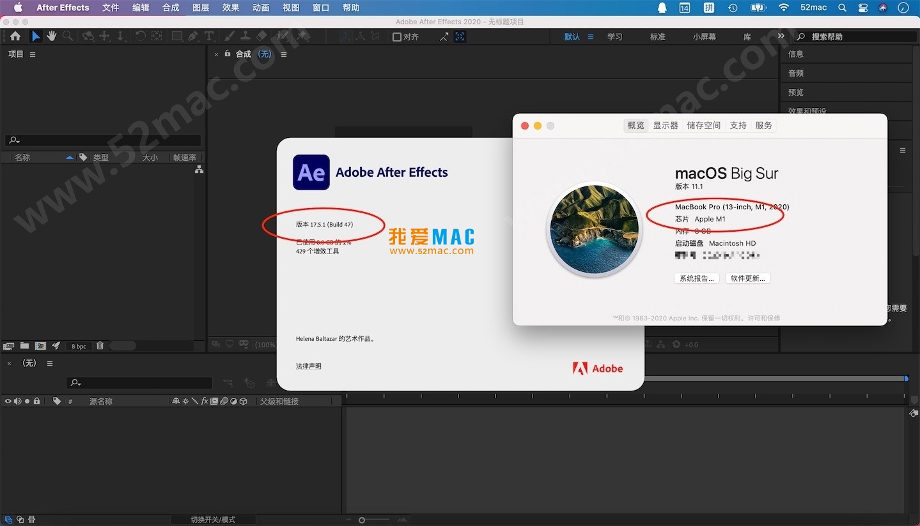Open the 效果 menu

click(231, 8)
